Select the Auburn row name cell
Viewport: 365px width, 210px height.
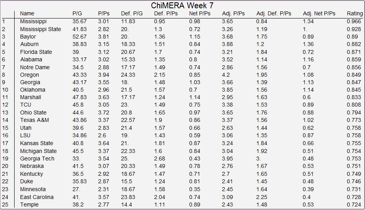tap(29, 44)
